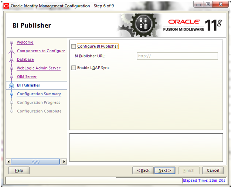Open the WebLogic Admin Server step
This screenshot has height=188, width=232.
39,68
